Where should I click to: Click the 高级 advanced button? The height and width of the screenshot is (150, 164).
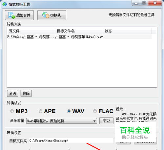[x=106, y=121]
